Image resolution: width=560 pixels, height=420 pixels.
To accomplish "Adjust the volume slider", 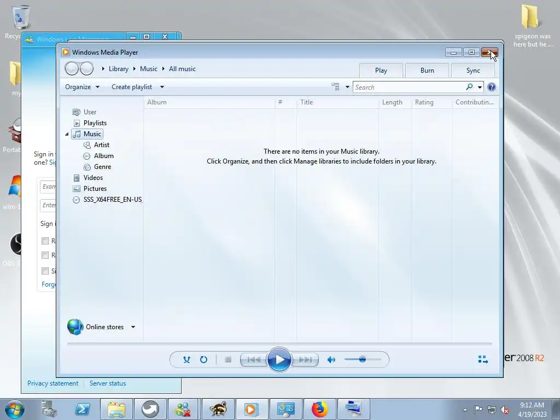I will pyautogui.click(x=363, y=359).
